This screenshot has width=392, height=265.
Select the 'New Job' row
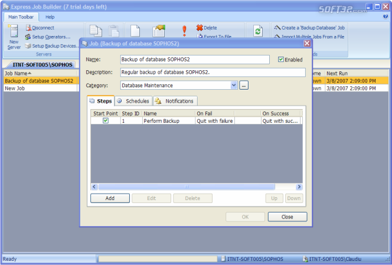(x=41, y=89)
